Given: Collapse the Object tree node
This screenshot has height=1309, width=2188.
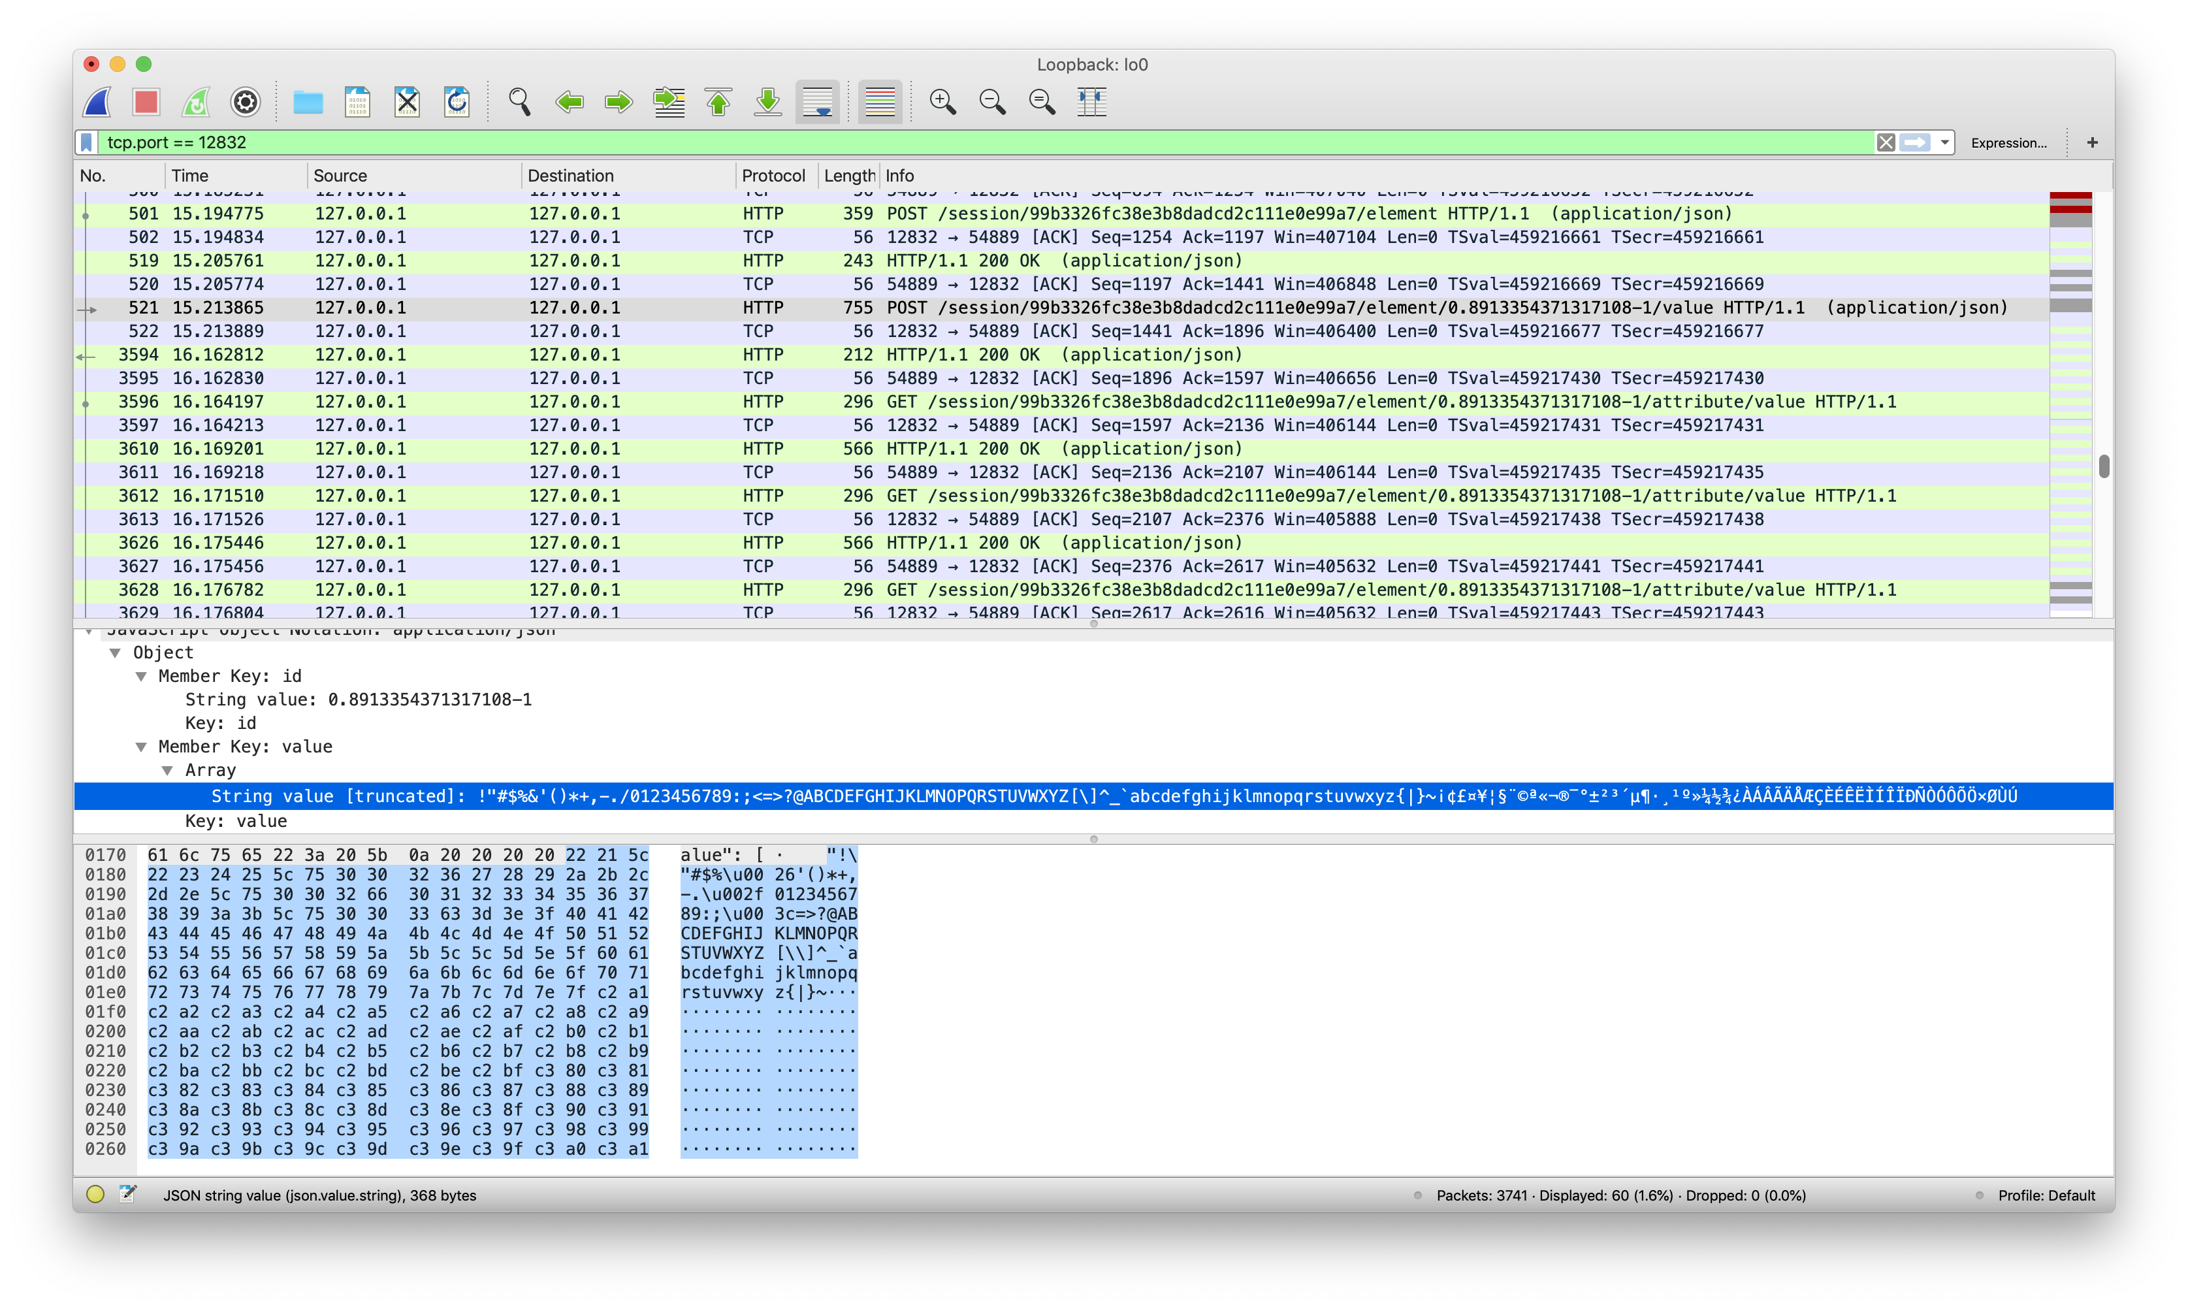Looking at the screenshot, I should pyautogui.click(x=116, y=653).
